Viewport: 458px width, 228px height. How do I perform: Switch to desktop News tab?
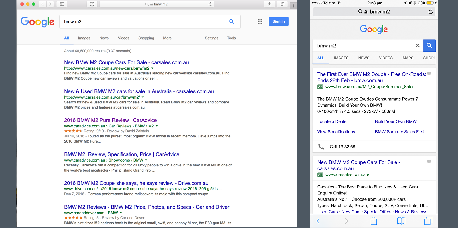click(x=104, y=38)
